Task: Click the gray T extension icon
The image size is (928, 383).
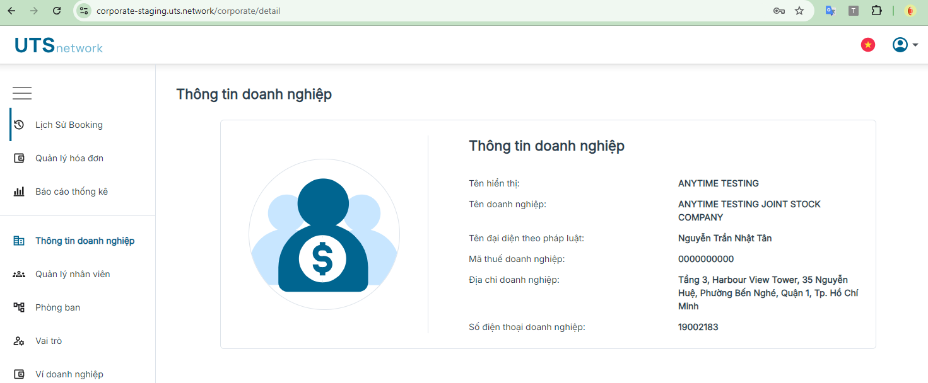Action: pyautogui.click(x=854, y=11)
